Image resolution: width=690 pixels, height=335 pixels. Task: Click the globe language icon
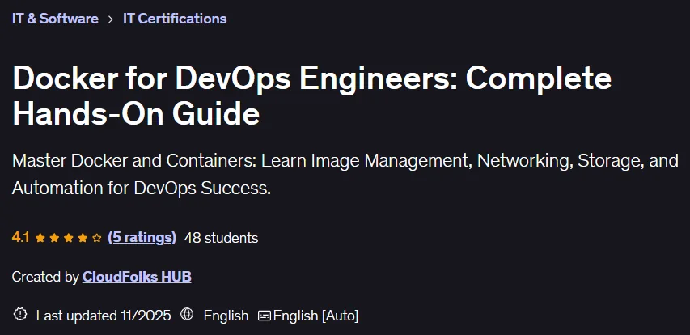[x=187, y=314]
